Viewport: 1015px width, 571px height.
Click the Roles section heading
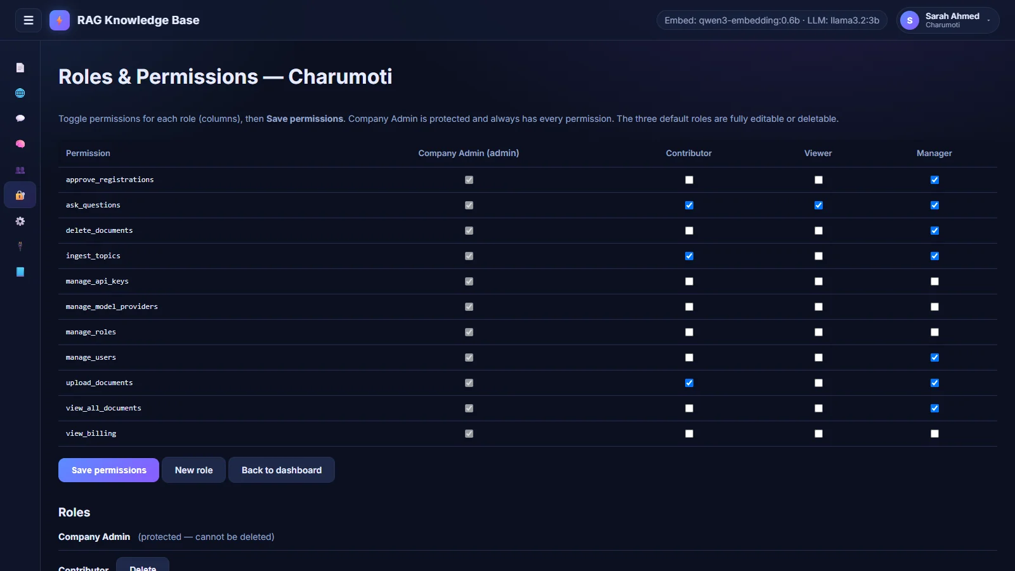[x=74, y=512]
